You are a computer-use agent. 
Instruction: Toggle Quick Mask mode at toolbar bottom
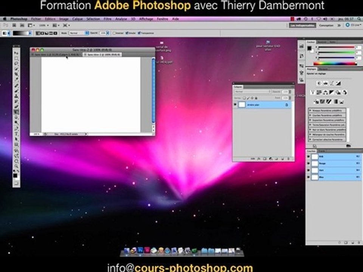pos(16,184)
